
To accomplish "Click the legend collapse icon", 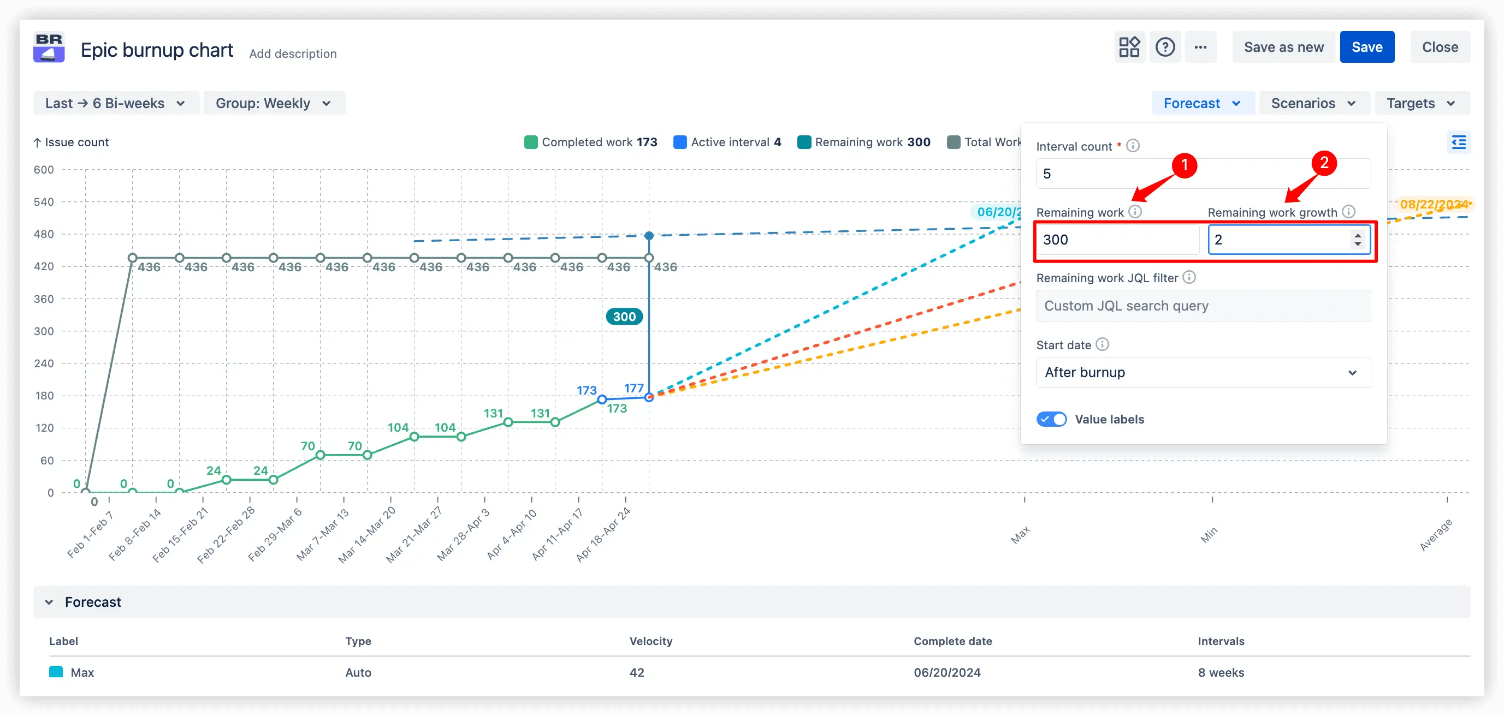I will pyautogui.click(x=1459, y=142).
